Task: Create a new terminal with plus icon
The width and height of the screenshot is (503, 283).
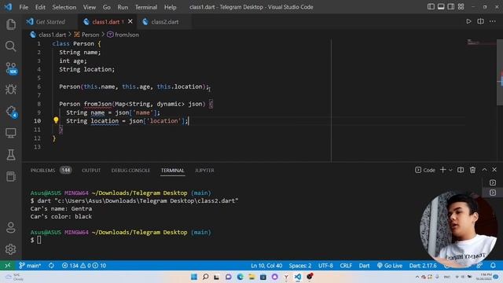Action: point(443,170)
